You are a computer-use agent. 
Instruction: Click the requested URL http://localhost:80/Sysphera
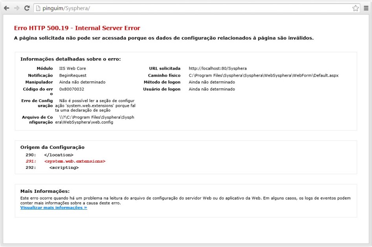(x=218, y=69)
